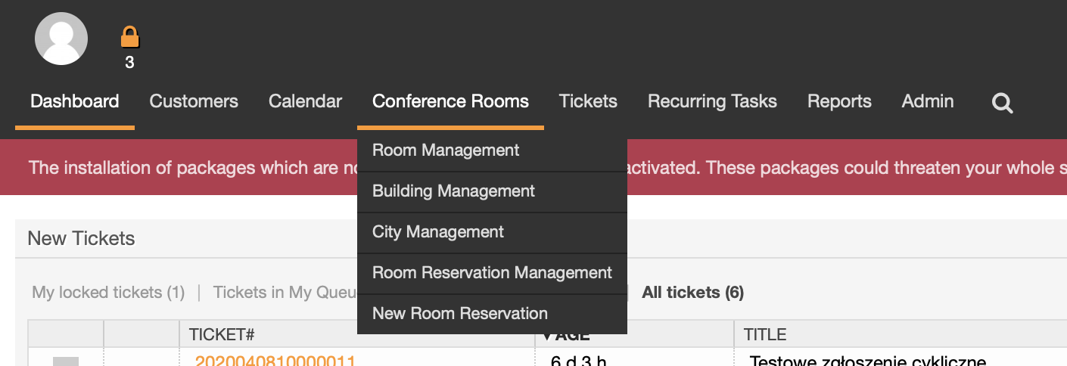Open the Reports menu
1067x366 pixels.
point(839,101)
